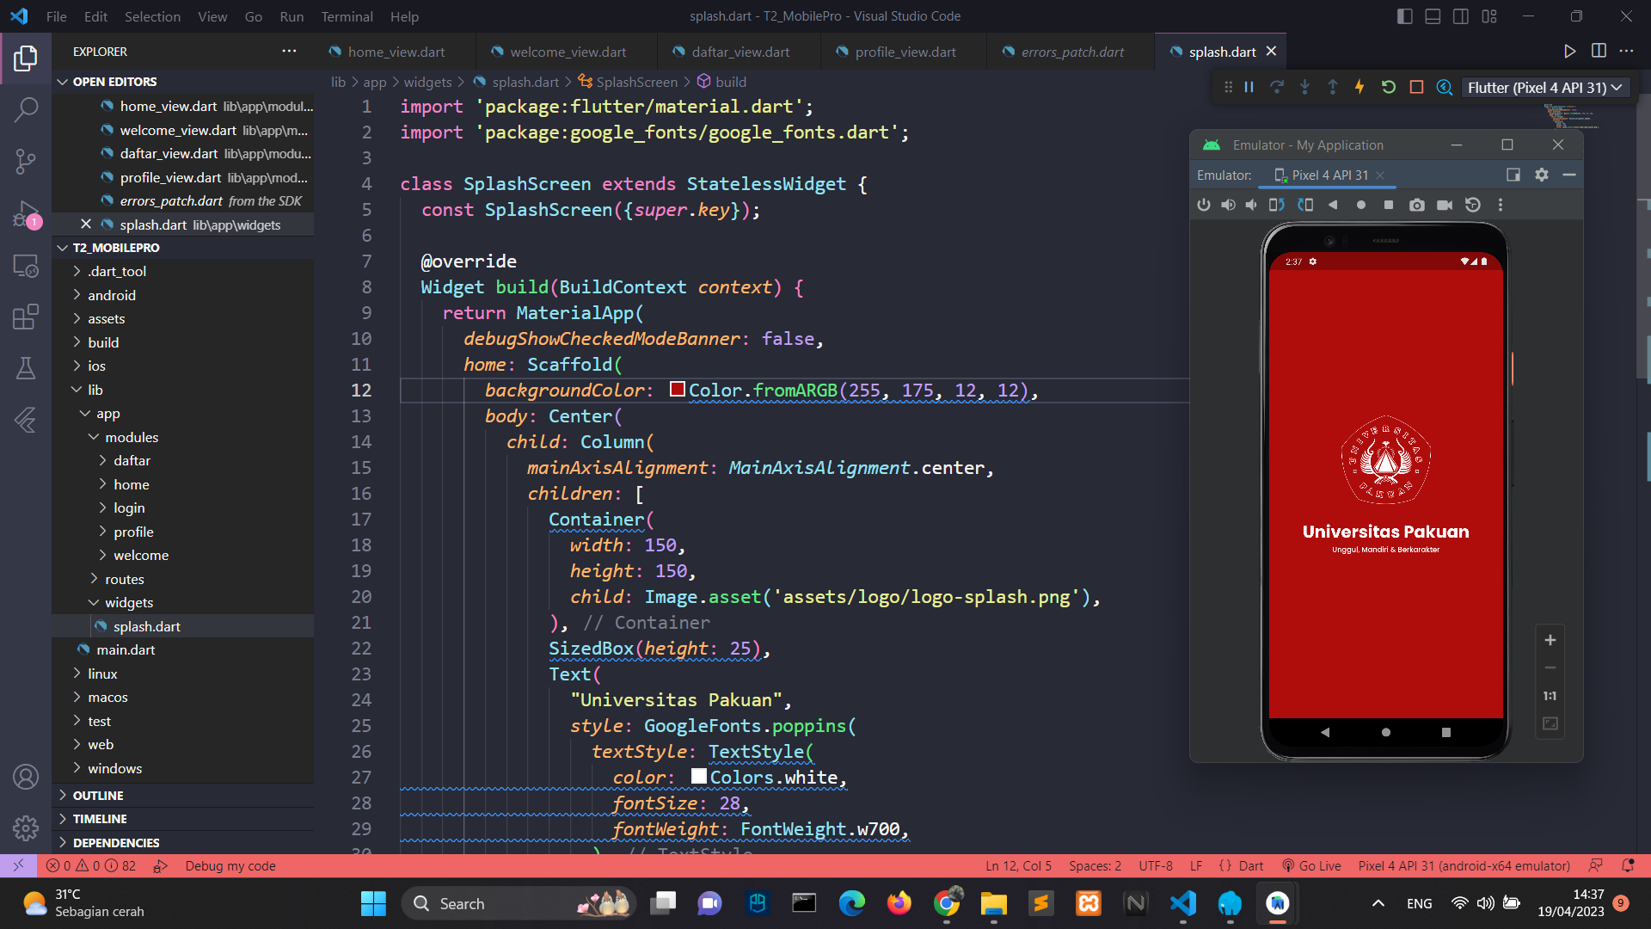Open the Extensions view icon
This screenshot has height=929, width=1651.
click(26, 317)
